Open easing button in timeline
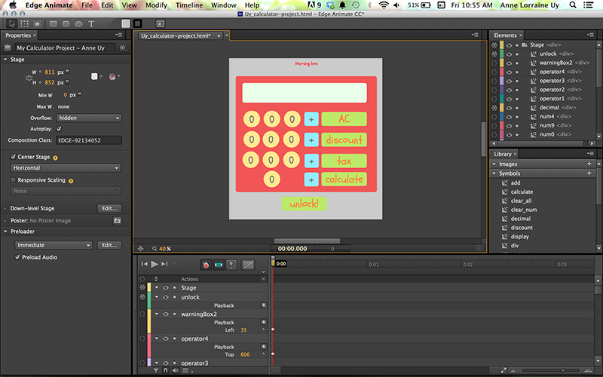This screenshot has width=603, height=377. point(248,265)
